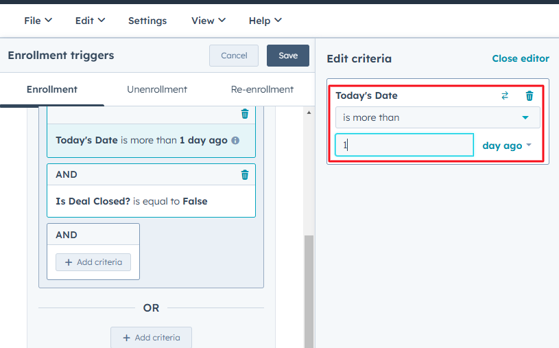Open the Edit menu

point(90,21)
